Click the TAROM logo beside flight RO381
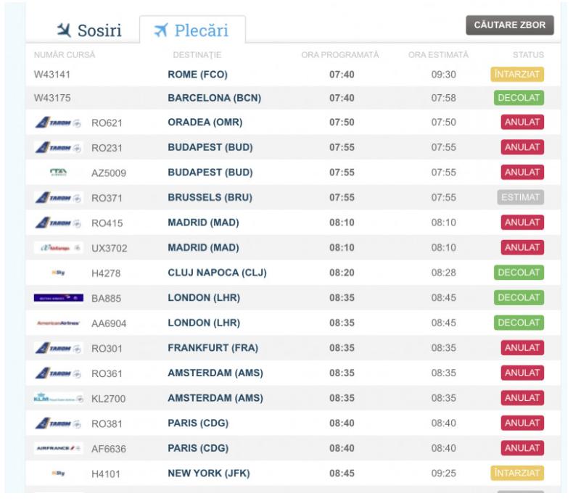The image size is (573, 501). tap(57, 423)
